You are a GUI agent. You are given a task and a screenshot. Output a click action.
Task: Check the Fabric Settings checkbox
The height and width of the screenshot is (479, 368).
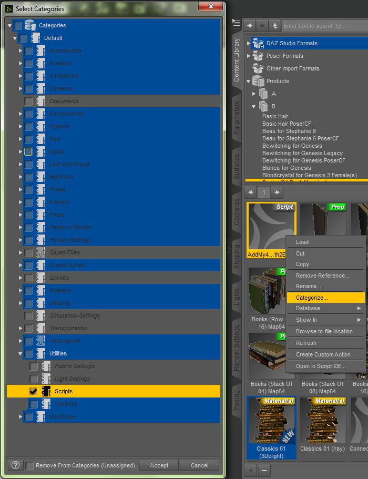(x=33, y=366)
